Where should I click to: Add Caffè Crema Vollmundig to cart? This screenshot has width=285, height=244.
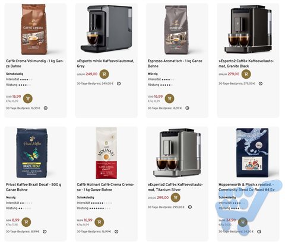[28, 98]
